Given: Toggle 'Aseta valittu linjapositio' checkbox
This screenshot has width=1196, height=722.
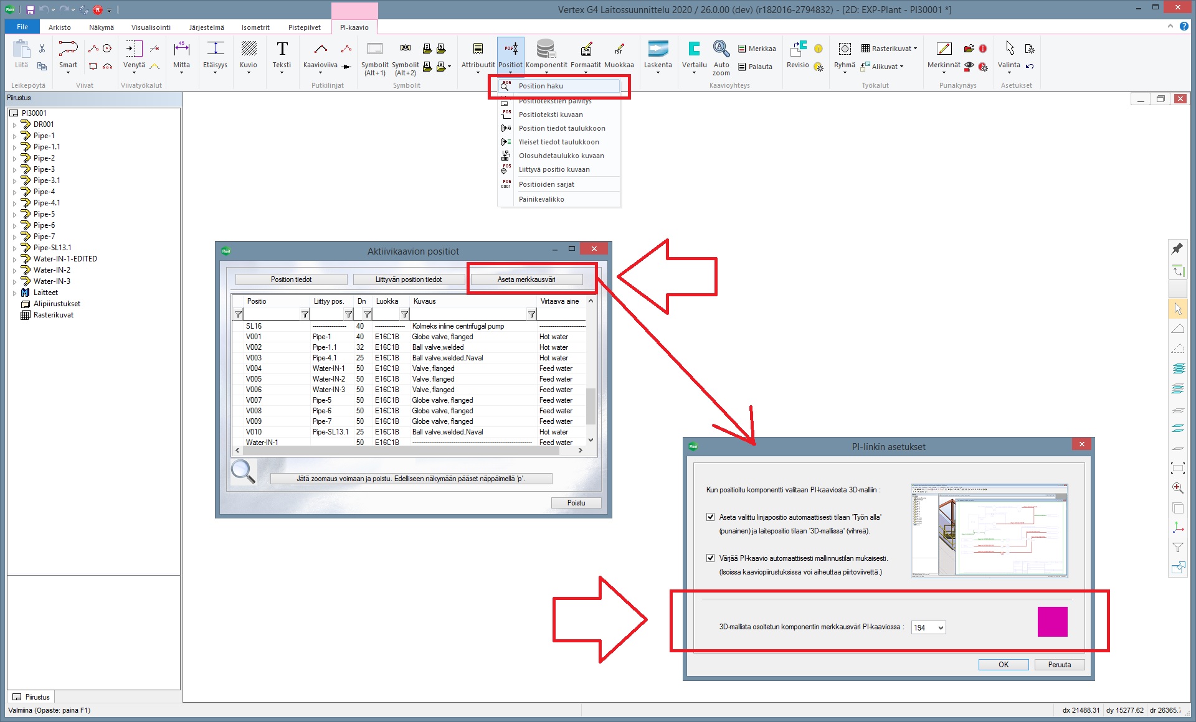Looking at the screenshot, I should pyautogui.click(x=710, y=517).
